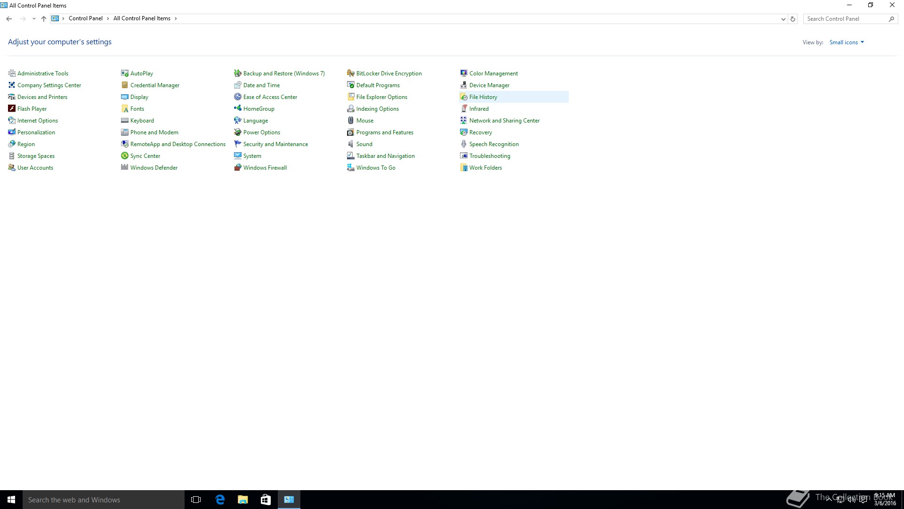Open the View by Small icons dropdown
Image resolution: width=904 pixels, height=509 pixels.
point(847,42)
